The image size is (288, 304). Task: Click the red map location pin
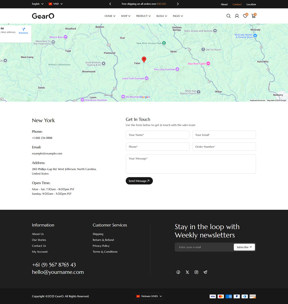coord(144,59)
